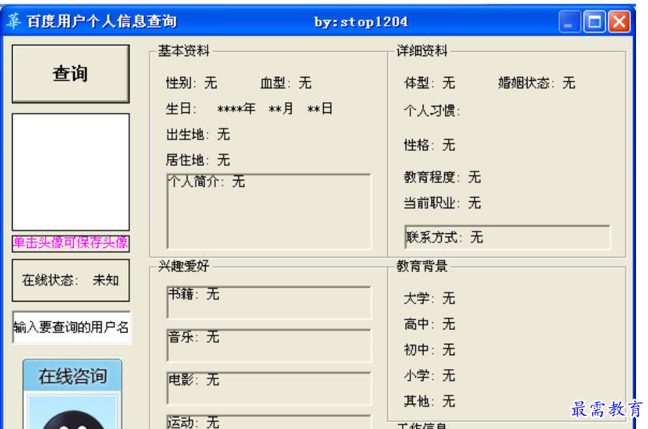Click the 音乐 text box
Viewport: 648px width, 429px height.
(x=269, y=346)
